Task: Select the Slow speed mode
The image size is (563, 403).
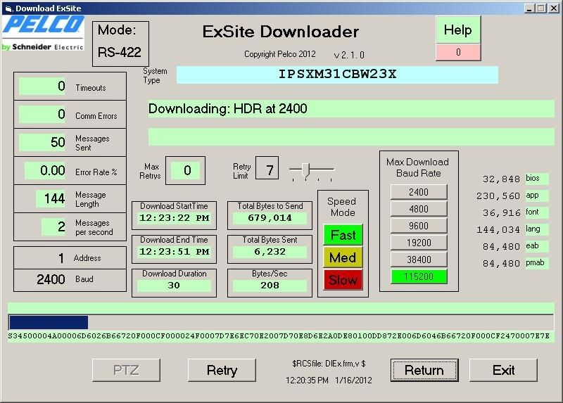Action: point(343,279)
